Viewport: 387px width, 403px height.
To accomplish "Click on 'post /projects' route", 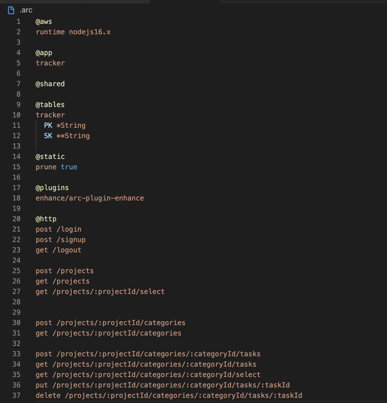I will [65, 271].
